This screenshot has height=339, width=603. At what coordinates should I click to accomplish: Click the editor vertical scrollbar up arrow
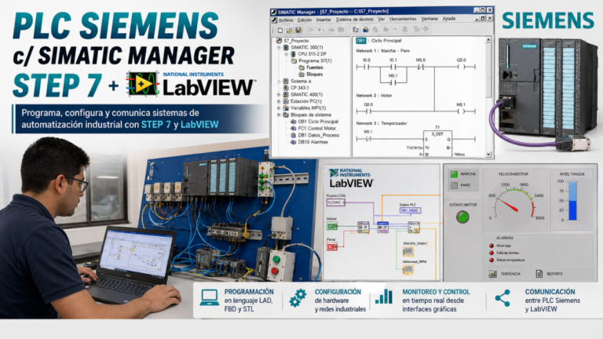[488, 40]
